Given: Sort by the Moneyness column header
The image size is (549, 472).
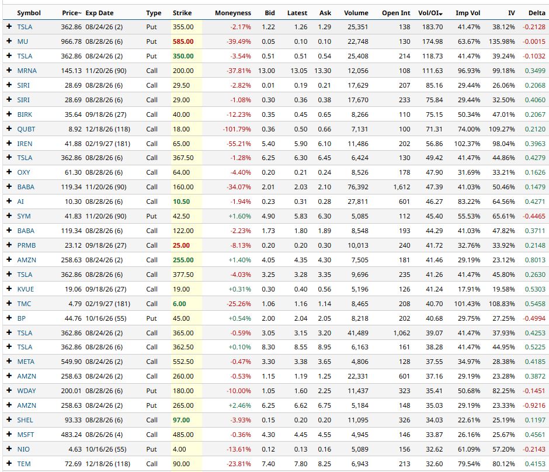Looking at the screenshot, I should pyautogui.click(x=233, y=13).
